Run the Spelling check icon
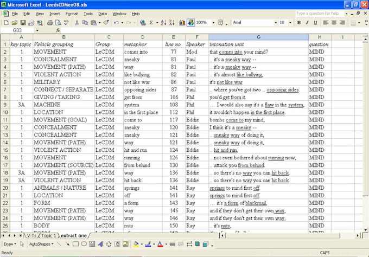The height and width of the screenshot is (257, 369). click(67, 23)
